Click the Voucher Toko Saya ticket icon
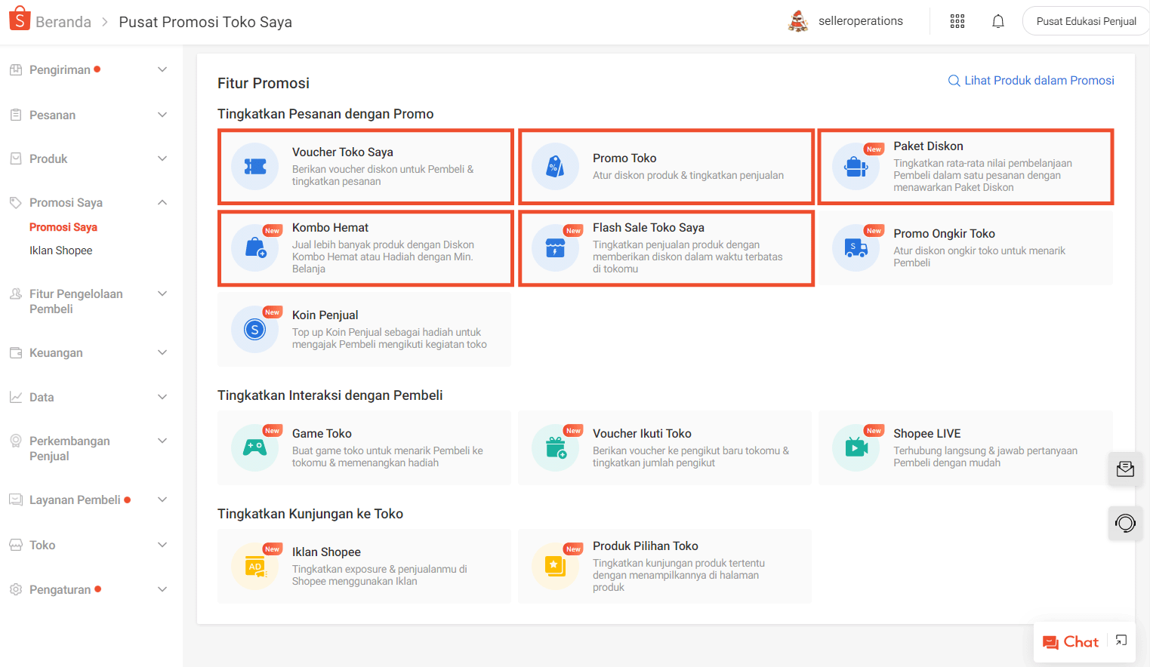The image size is (1150, 667). (255, 167)
